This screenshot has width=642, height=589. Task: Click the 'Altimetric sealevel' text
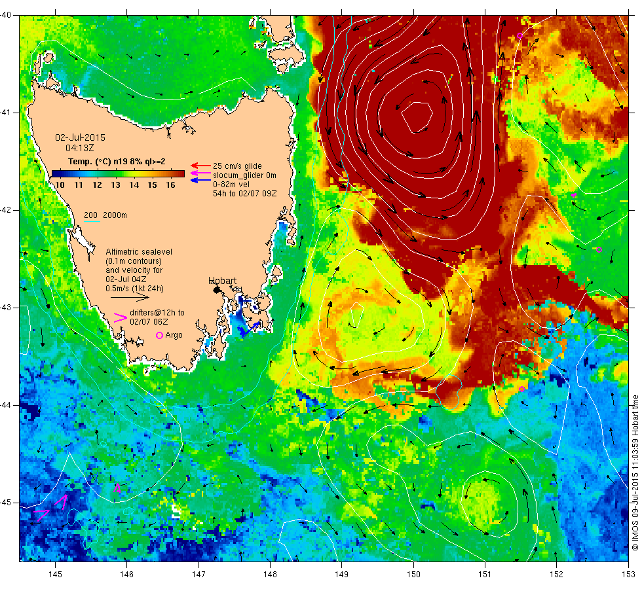click(139, 252)
